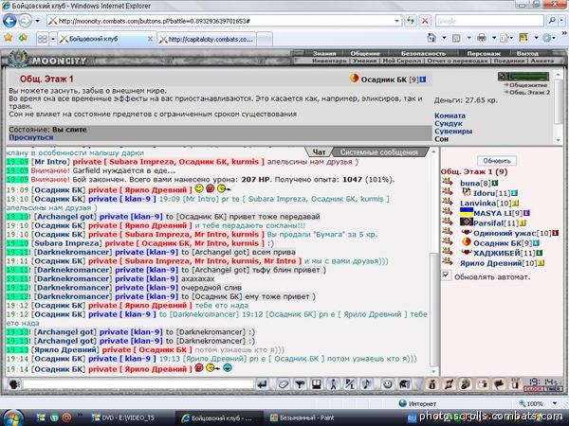Click the Windows Start orb

pyautogui.click(x=13, y=418)
